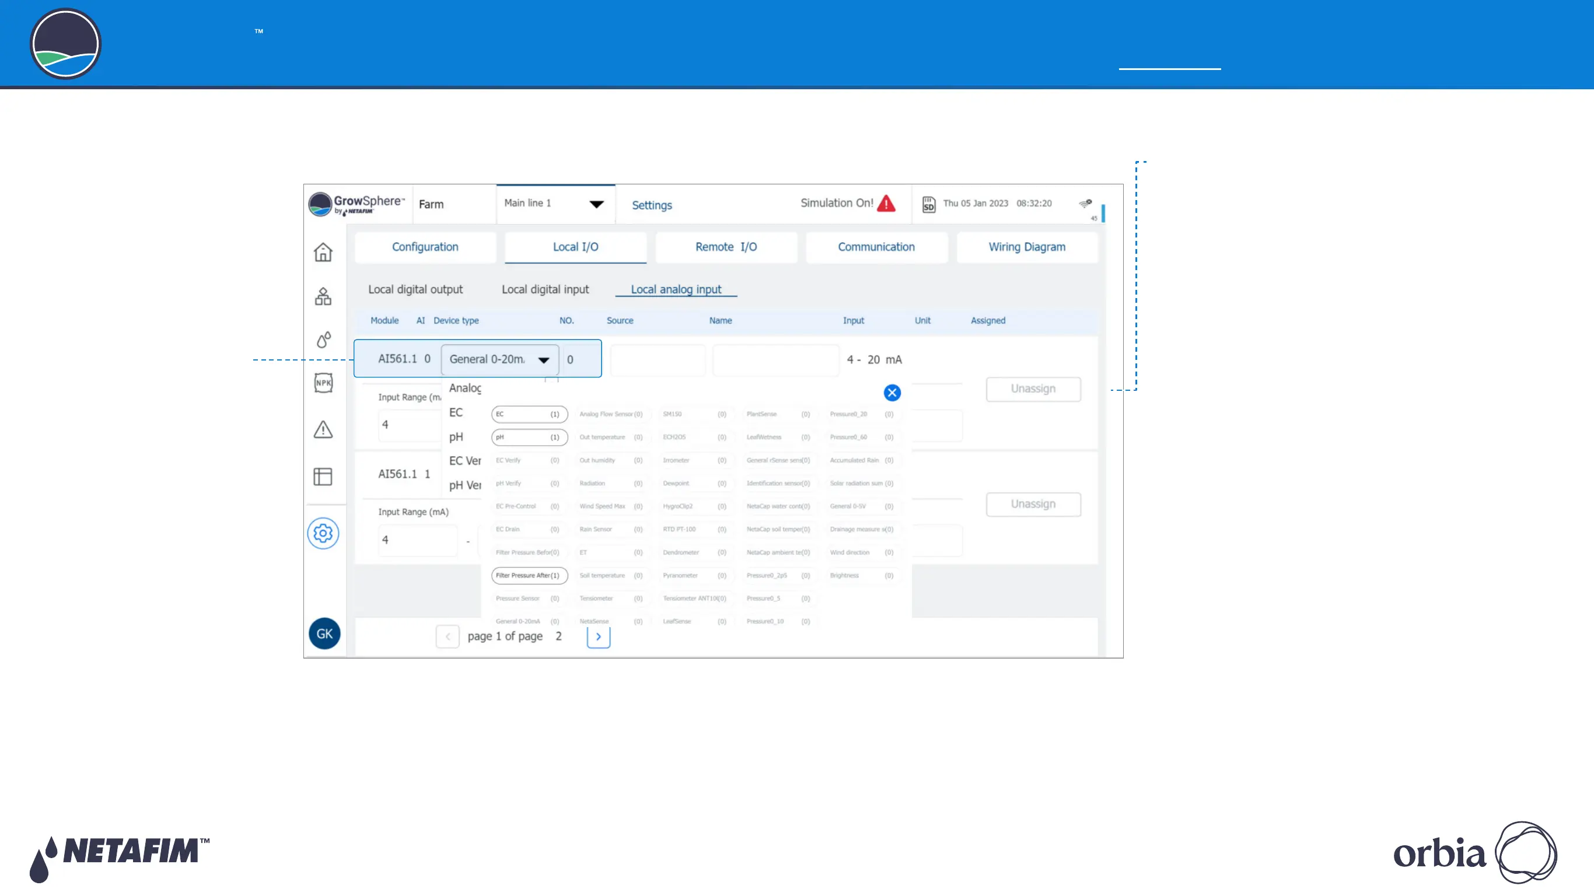Click the AI561.1 1 module row label
Viewport: 1594px width, 896px height.
[404, 474]
